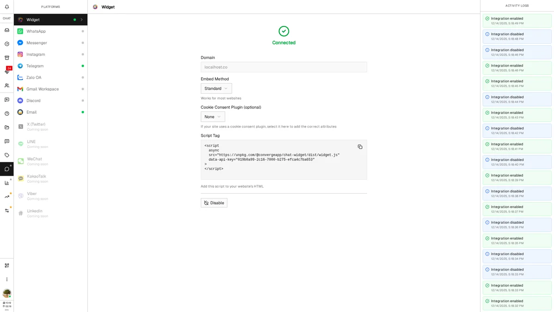Expand the Widget platform chevron
The width and height of the screenshot is (554, 312).
point(82,19)
